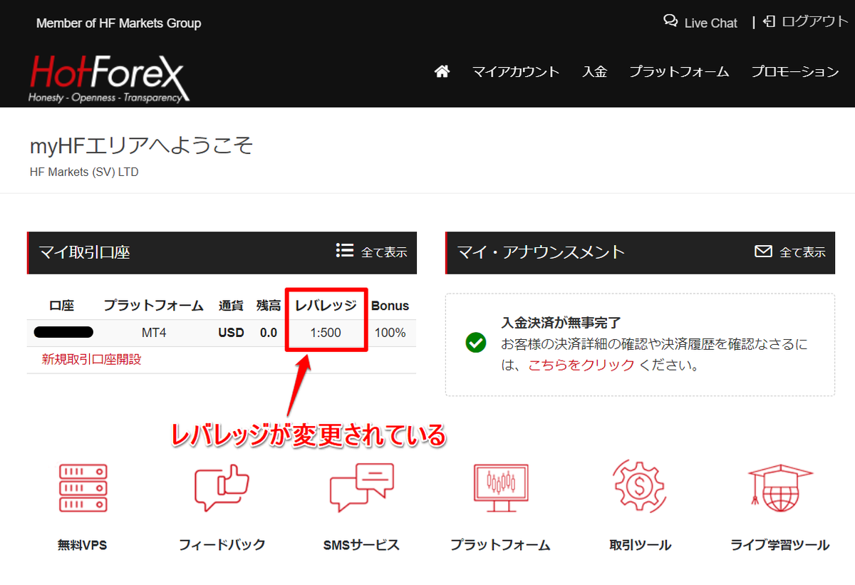Click the Bonus column header
This screenshot has width=855, height=585.
[x=390, y=306]
